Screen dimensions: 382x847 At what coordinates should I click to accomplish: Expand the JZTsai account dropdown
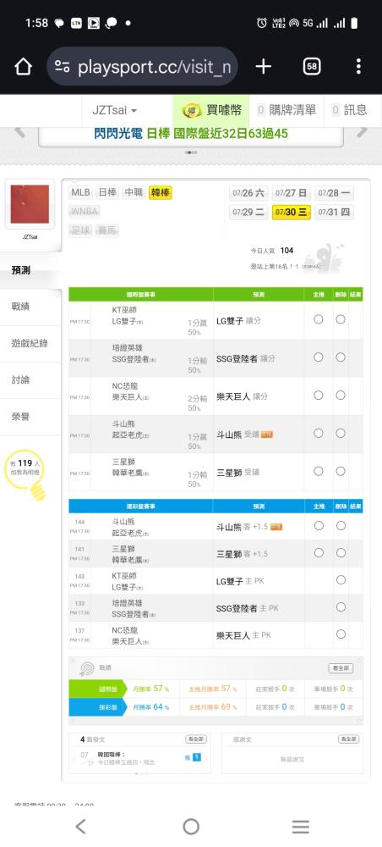pos(114,110)
